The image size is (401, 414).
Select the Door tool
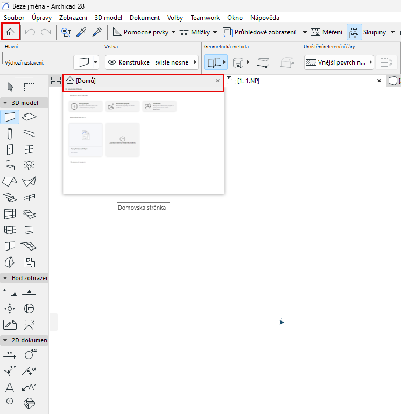(x=10, y=149)
